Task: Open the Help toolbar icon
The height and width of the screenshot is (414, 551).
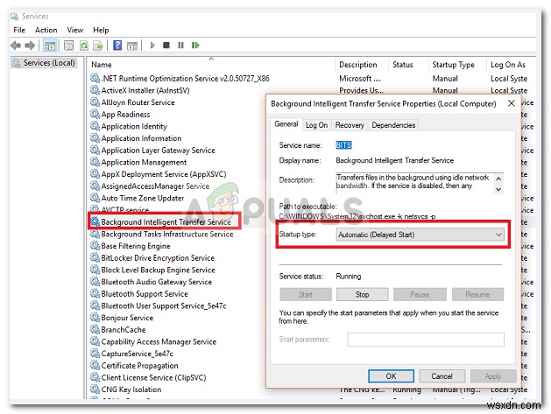Action: tap(117, 46)
